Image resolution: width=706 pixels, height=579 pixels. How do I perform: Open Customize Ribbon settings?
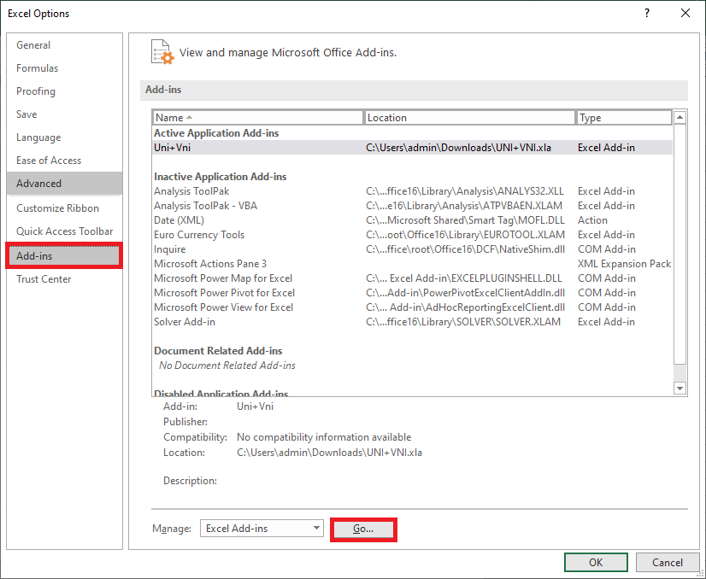(64, 208)
